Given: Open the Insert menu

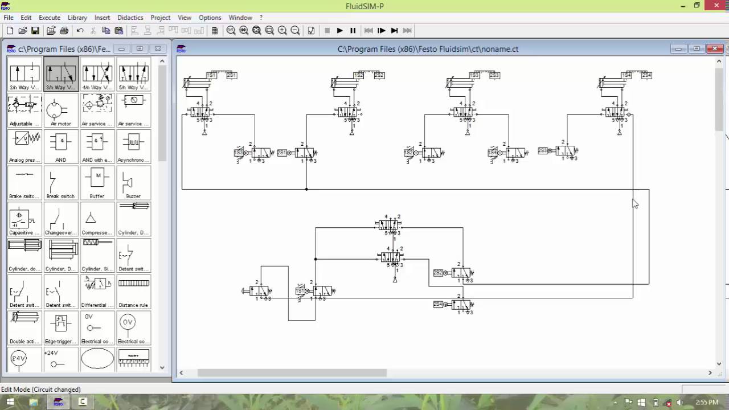Looking at the screenshot, I should [x=103, y=18].
